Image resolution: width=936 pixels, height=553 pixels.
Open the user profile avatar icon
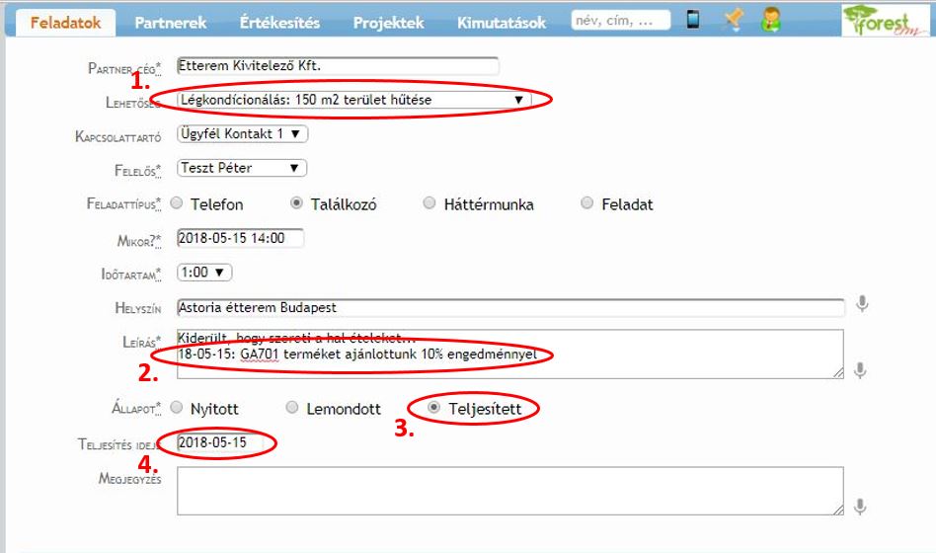[x=771, y=20]
